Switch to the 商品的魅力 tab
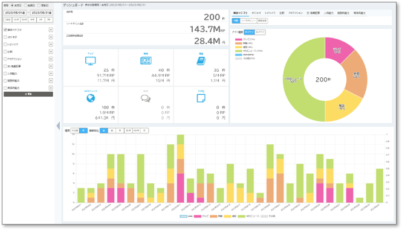This screenshot has width=402, height=230. (360, 13)
